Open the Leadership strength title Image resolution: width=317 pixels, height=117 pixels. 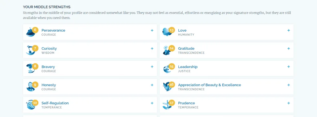[188, 67]
